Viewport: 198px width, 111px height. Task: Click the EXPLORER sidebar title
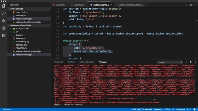(x=15, y=5)
